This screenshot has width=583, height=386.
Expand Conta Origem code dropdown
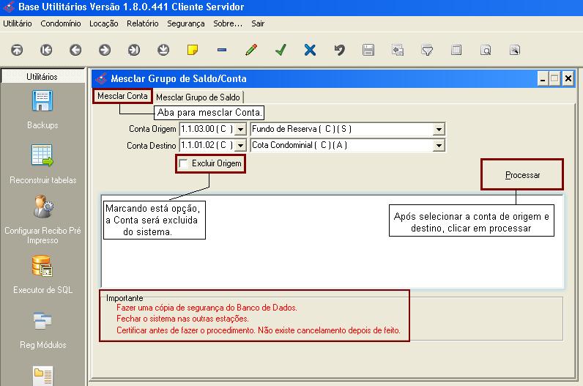pyautogui.click(x=241, y=130)
